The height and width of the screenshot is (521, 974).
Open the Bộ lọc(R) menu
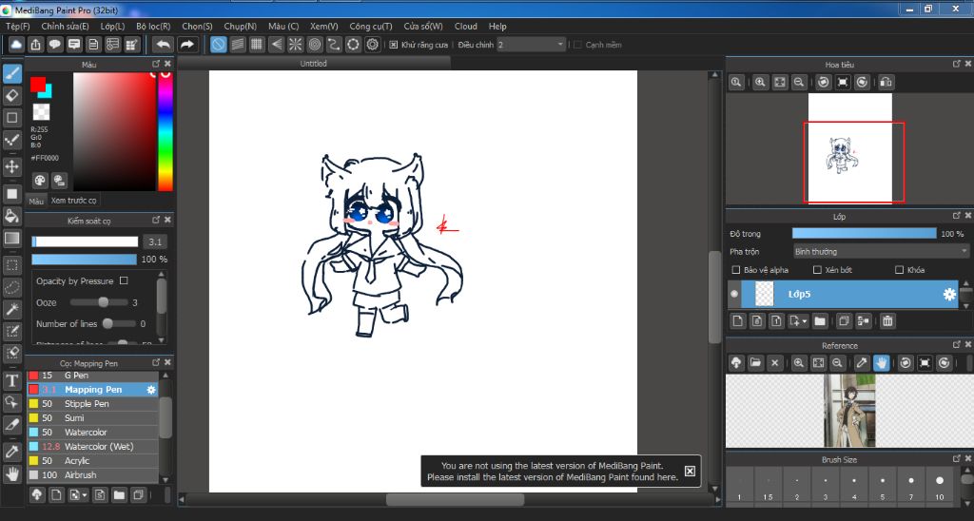[x=153, y=26]
